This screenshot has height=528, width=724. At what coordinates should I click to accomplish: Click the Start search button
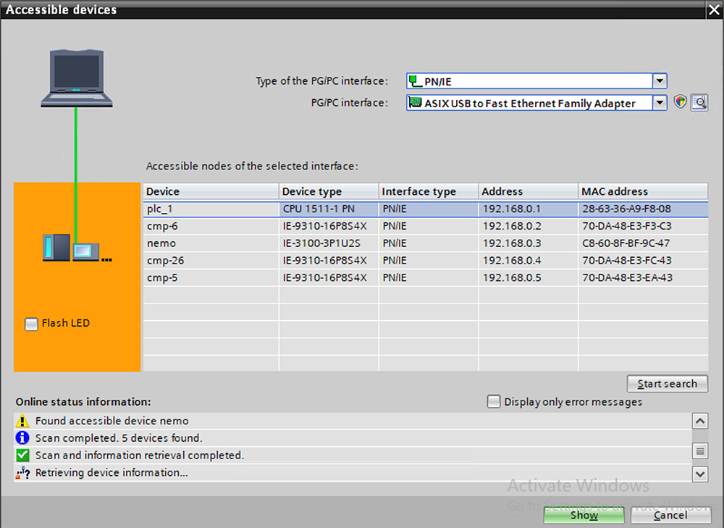click(668, 384)
